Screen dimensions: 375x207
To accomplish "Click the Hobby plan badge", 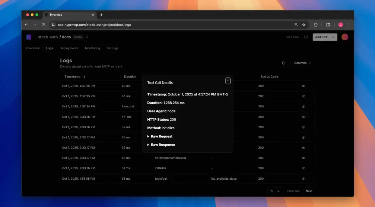I will pos(78,37).
